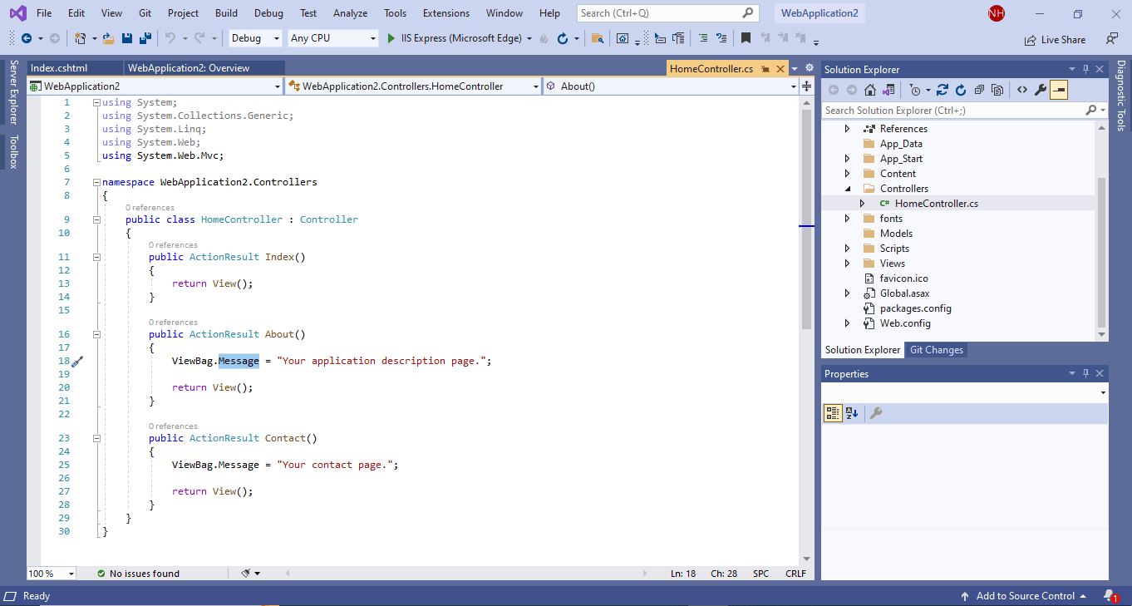Click the Home icon in Solution Explorer

(869, 90)
